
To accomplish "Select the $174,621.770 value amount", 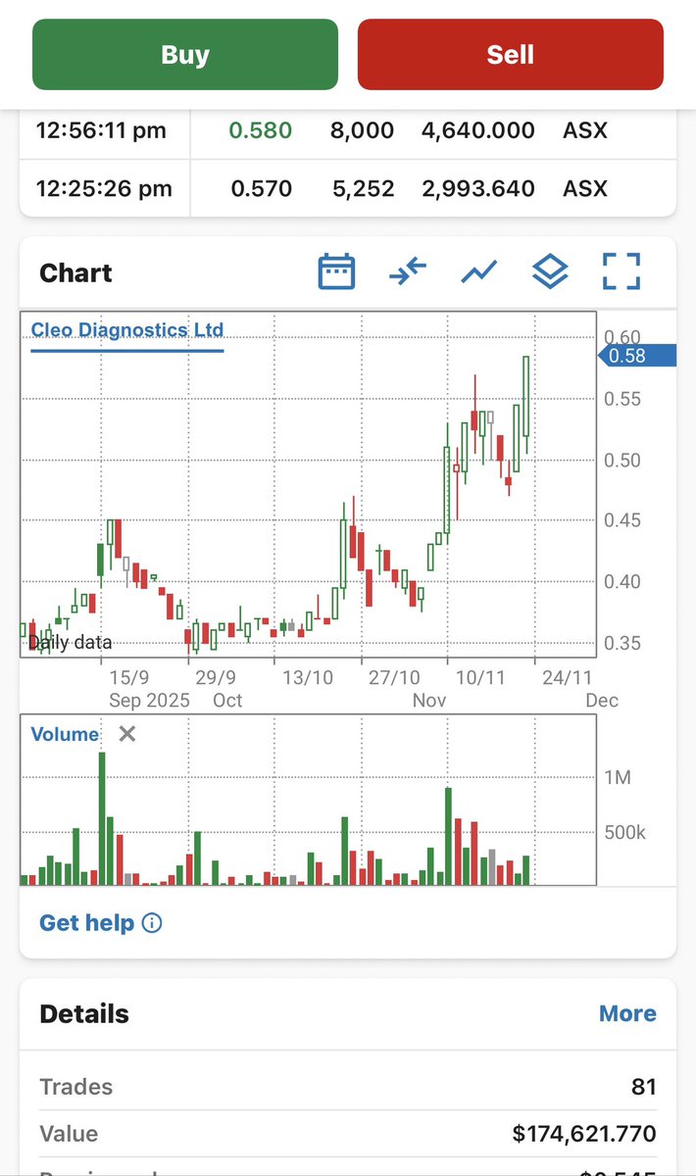I will coord(584,1134).
